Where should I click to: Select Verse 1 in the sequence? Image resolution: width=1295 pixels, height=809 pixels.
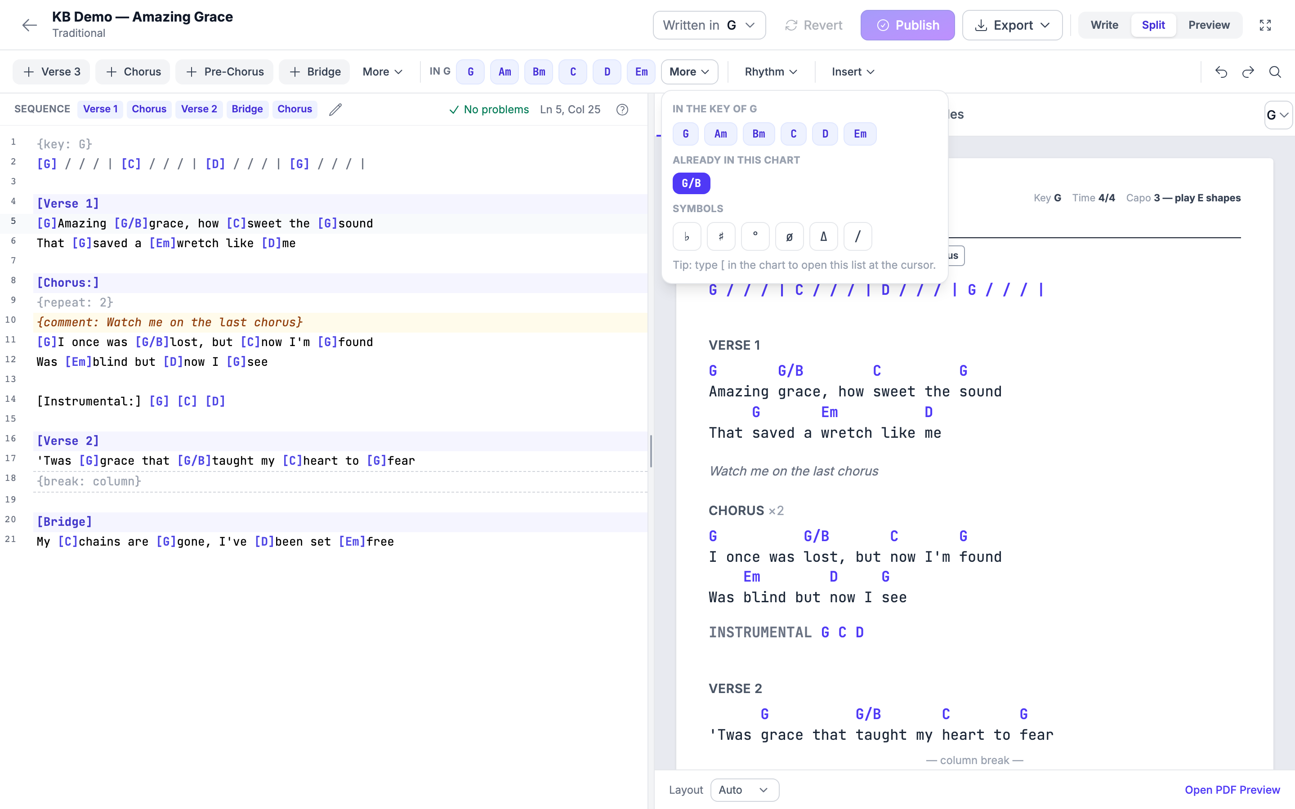point(100,109)
